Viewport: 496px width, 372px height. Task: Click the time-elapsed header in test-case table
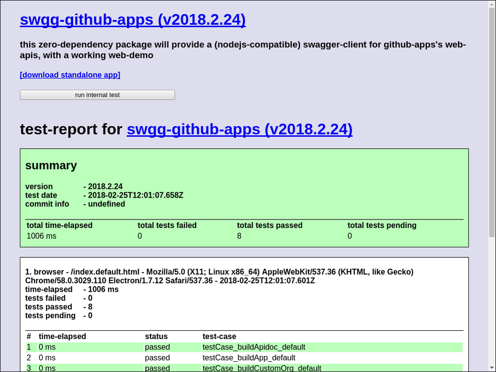[62, 336]
